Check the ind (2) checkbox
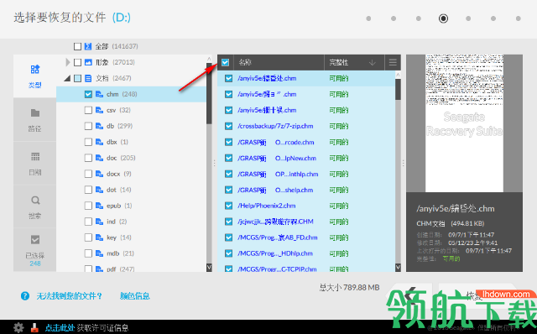 click(x=88, y=222)
